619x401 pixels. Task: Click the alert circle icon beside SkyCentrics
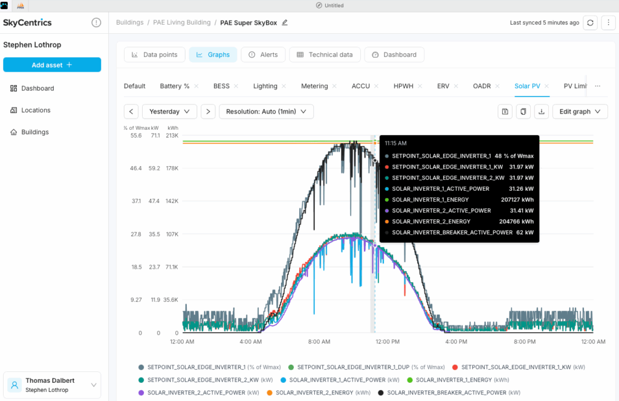(96, 23)
